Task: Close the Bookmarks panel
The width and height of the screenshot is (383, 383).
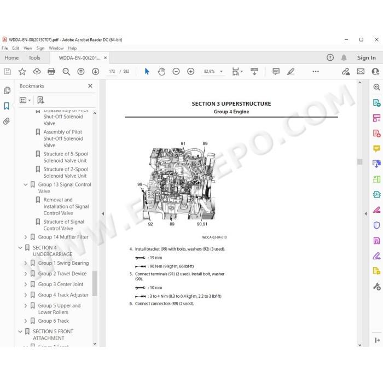Action: [x=90, y=86]
